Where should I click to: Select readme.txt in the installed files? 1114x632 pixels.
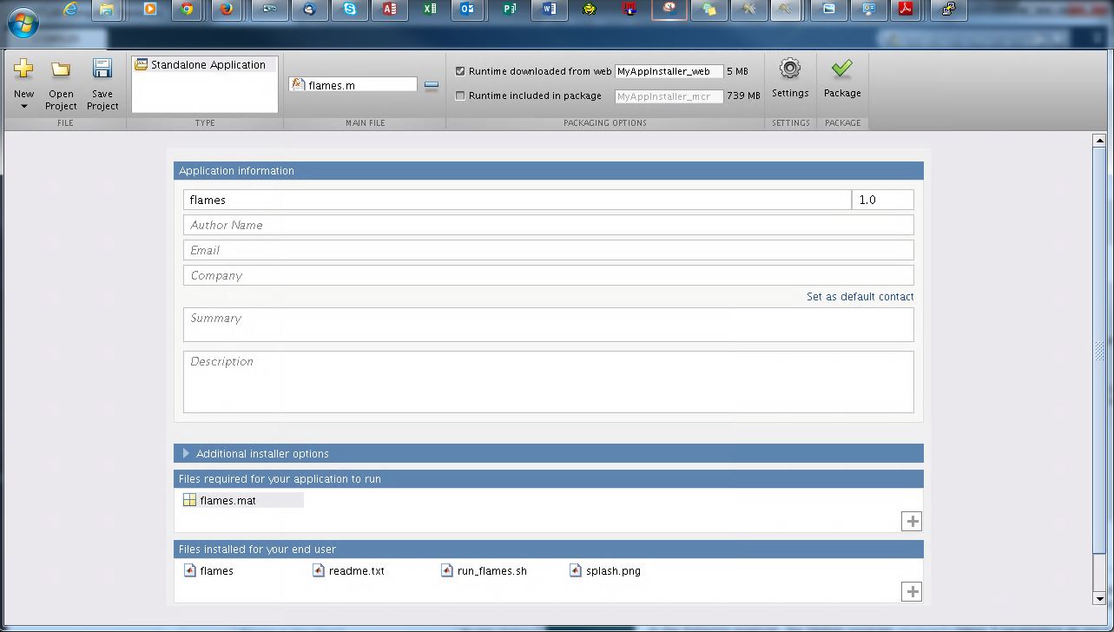(x=356, y=571)
